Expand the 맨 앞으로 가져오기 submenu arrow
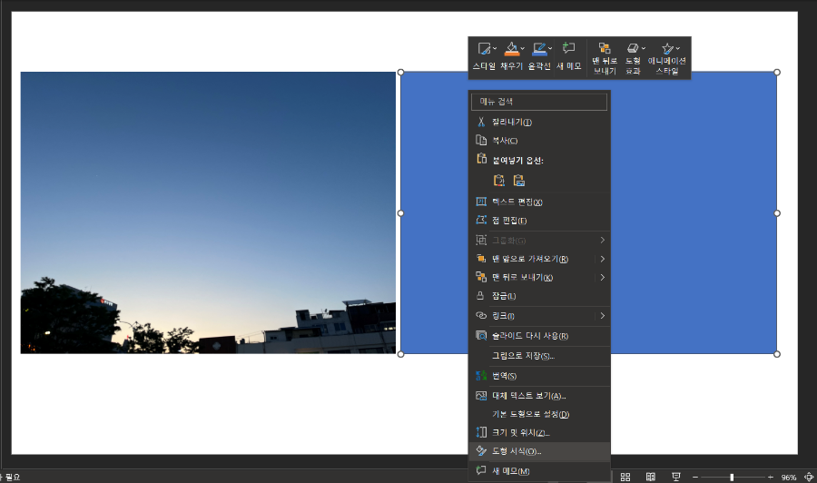Image resolution: width=817 pixels, height=483 pixels. pyautogui.click(x=603, y=259)
